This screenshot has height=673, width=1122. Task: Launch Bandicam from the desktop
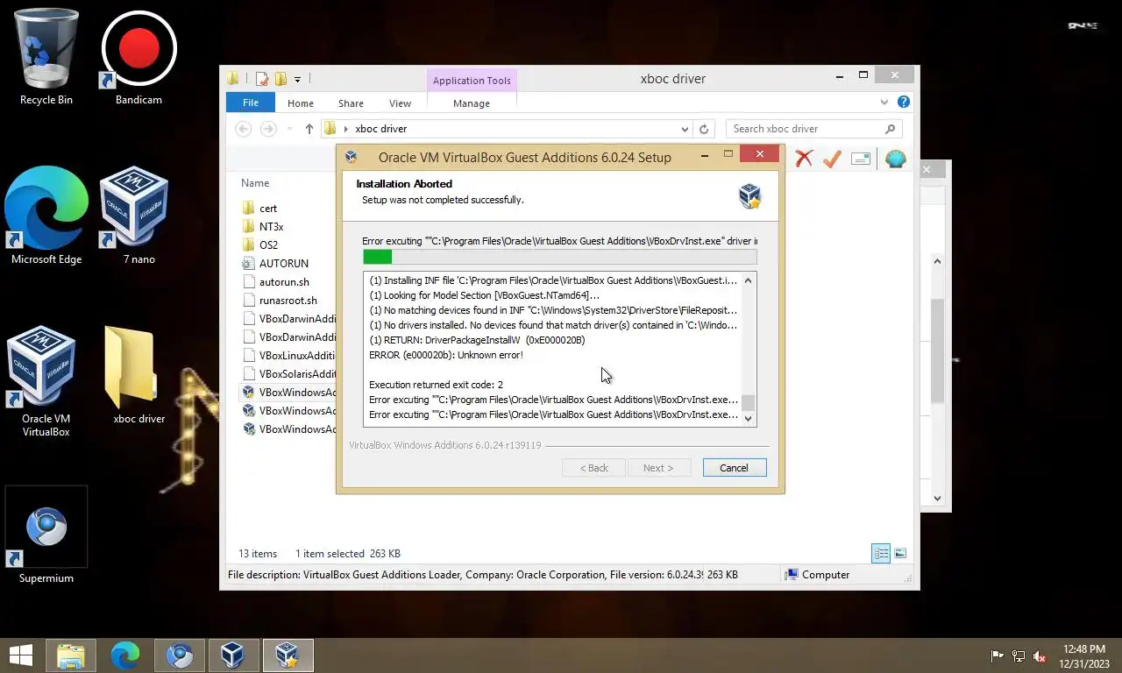pyautogui.click(x=138, y=58)
